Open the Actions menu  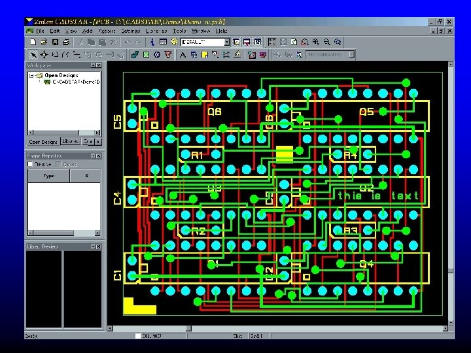[107, 31]
